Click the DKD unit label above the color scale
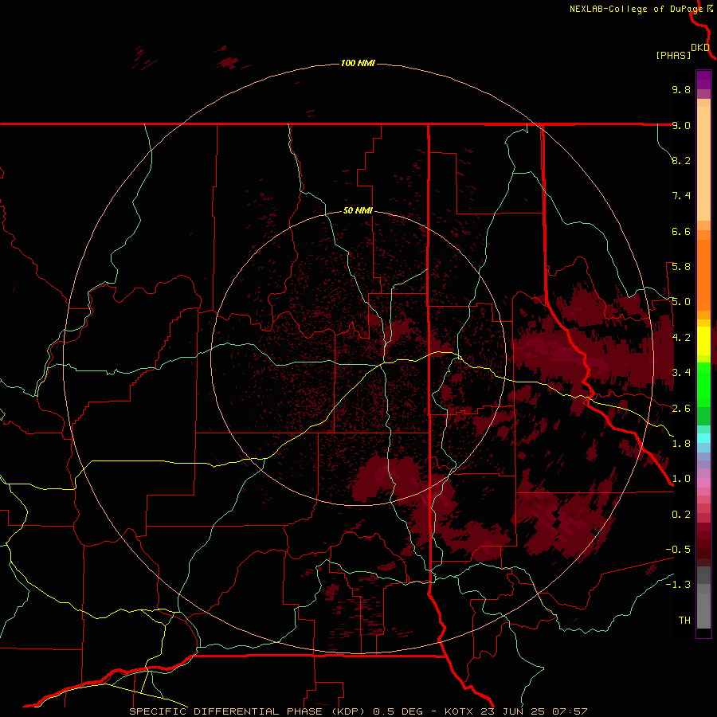 (x=700, y=48)
